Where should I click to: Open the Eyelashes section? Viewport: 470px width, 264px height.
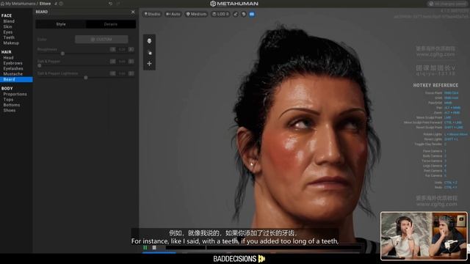tap(13, 68)
